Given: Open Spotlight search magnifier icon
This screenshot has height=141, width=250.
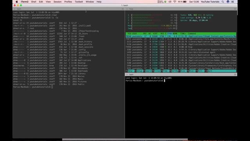Looking at the screenshot, I should pyautogui.click(x=223, y=2).
